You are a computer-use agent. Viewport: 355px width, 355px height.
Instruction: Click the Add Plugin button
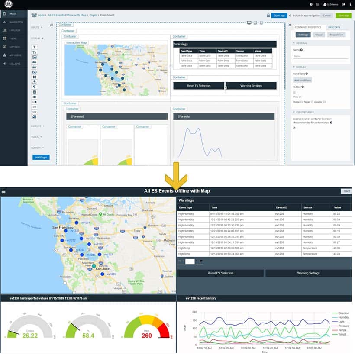coord(41,157)
